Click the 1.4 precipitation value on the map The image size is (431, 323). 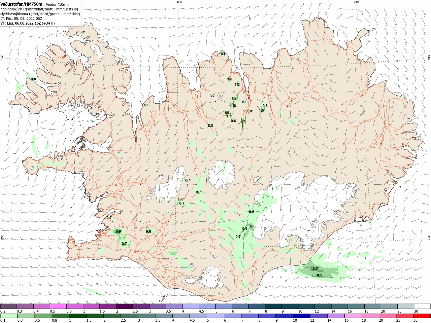180,200
